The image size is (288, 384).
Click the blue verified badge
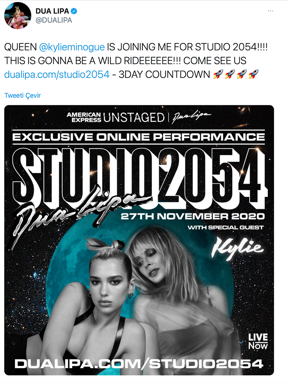click(74, 11)
